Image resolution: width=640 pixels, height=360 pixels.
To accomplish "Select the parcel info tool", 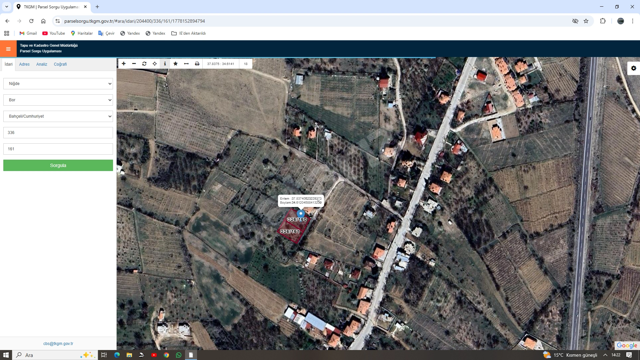I will point(165,64).
